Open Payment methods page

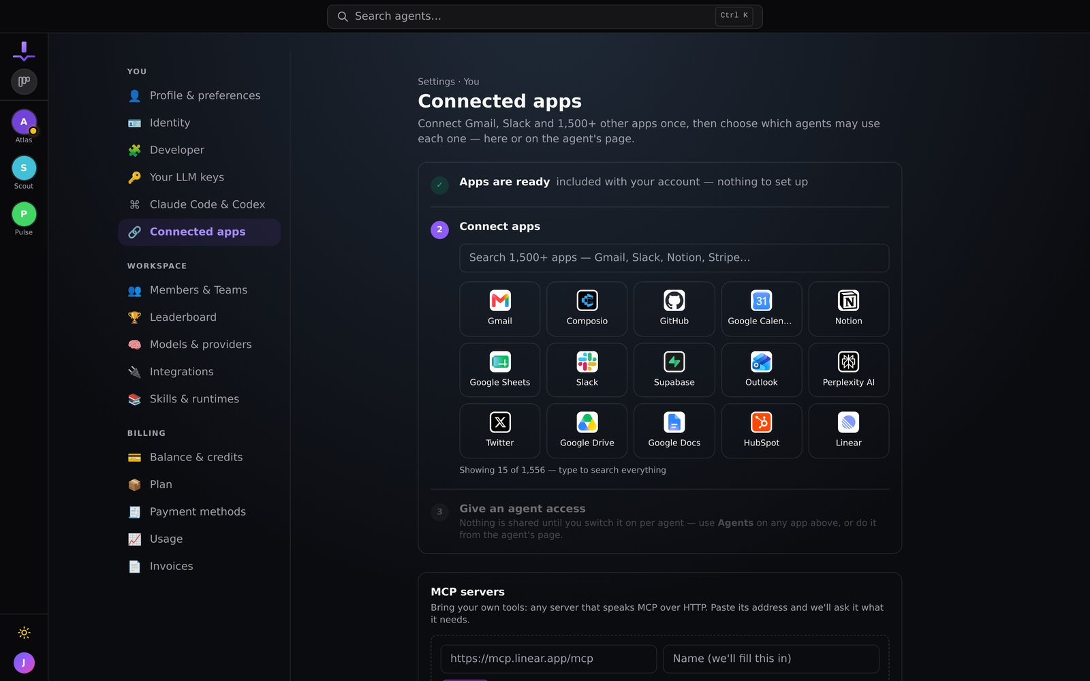pos(199,512)
